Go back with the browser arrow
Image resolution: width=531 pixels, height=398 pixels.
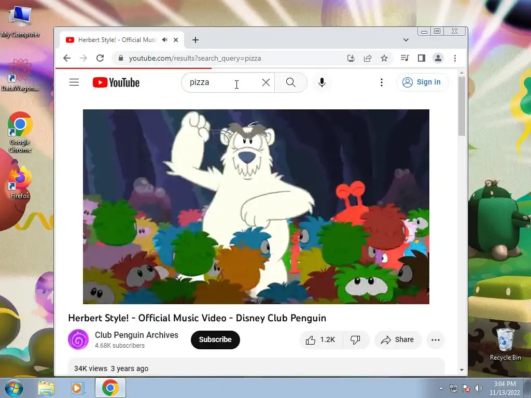[67, 58]
